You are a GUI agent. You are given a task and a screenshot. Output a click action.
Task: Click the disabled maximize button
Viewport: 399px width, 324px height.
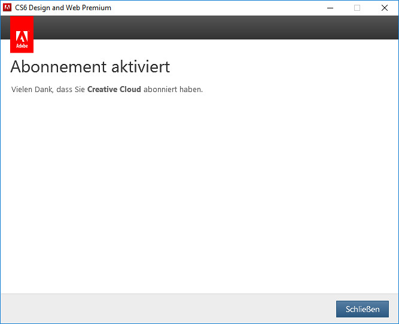(x=357, y=8)
